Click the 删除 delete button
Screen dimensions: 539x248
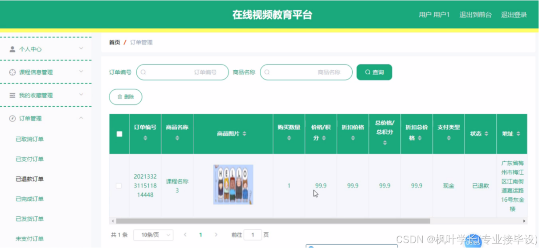126,97
